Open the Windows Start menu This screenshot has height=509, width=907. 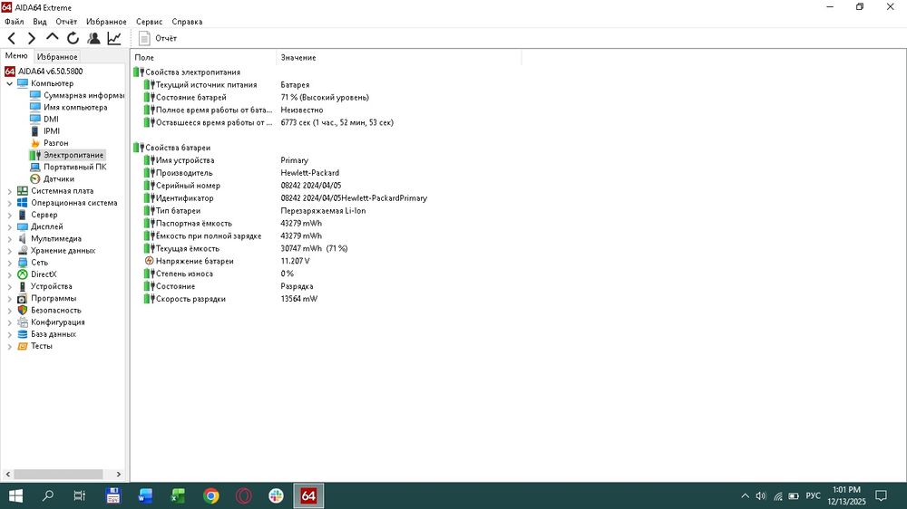15,495
